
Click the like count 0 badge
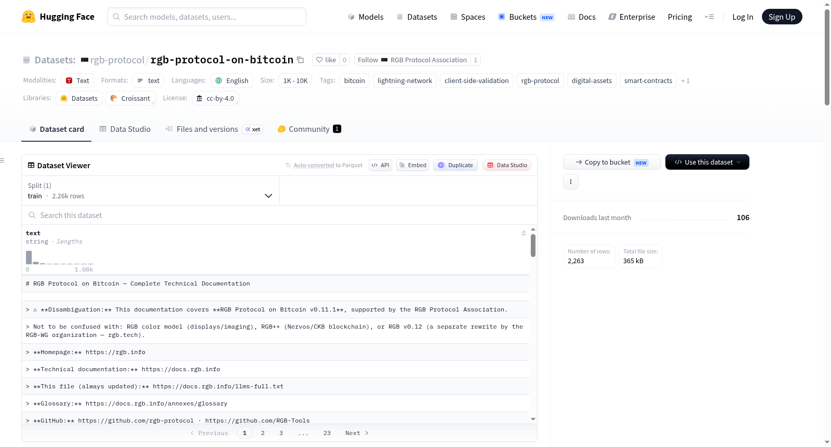coord(344,60)
